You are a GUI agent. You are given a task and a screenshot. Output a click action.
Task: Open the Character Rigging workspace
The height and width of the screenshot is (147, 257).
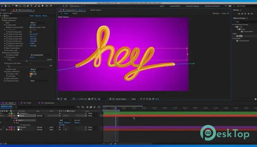click(192, 6)
